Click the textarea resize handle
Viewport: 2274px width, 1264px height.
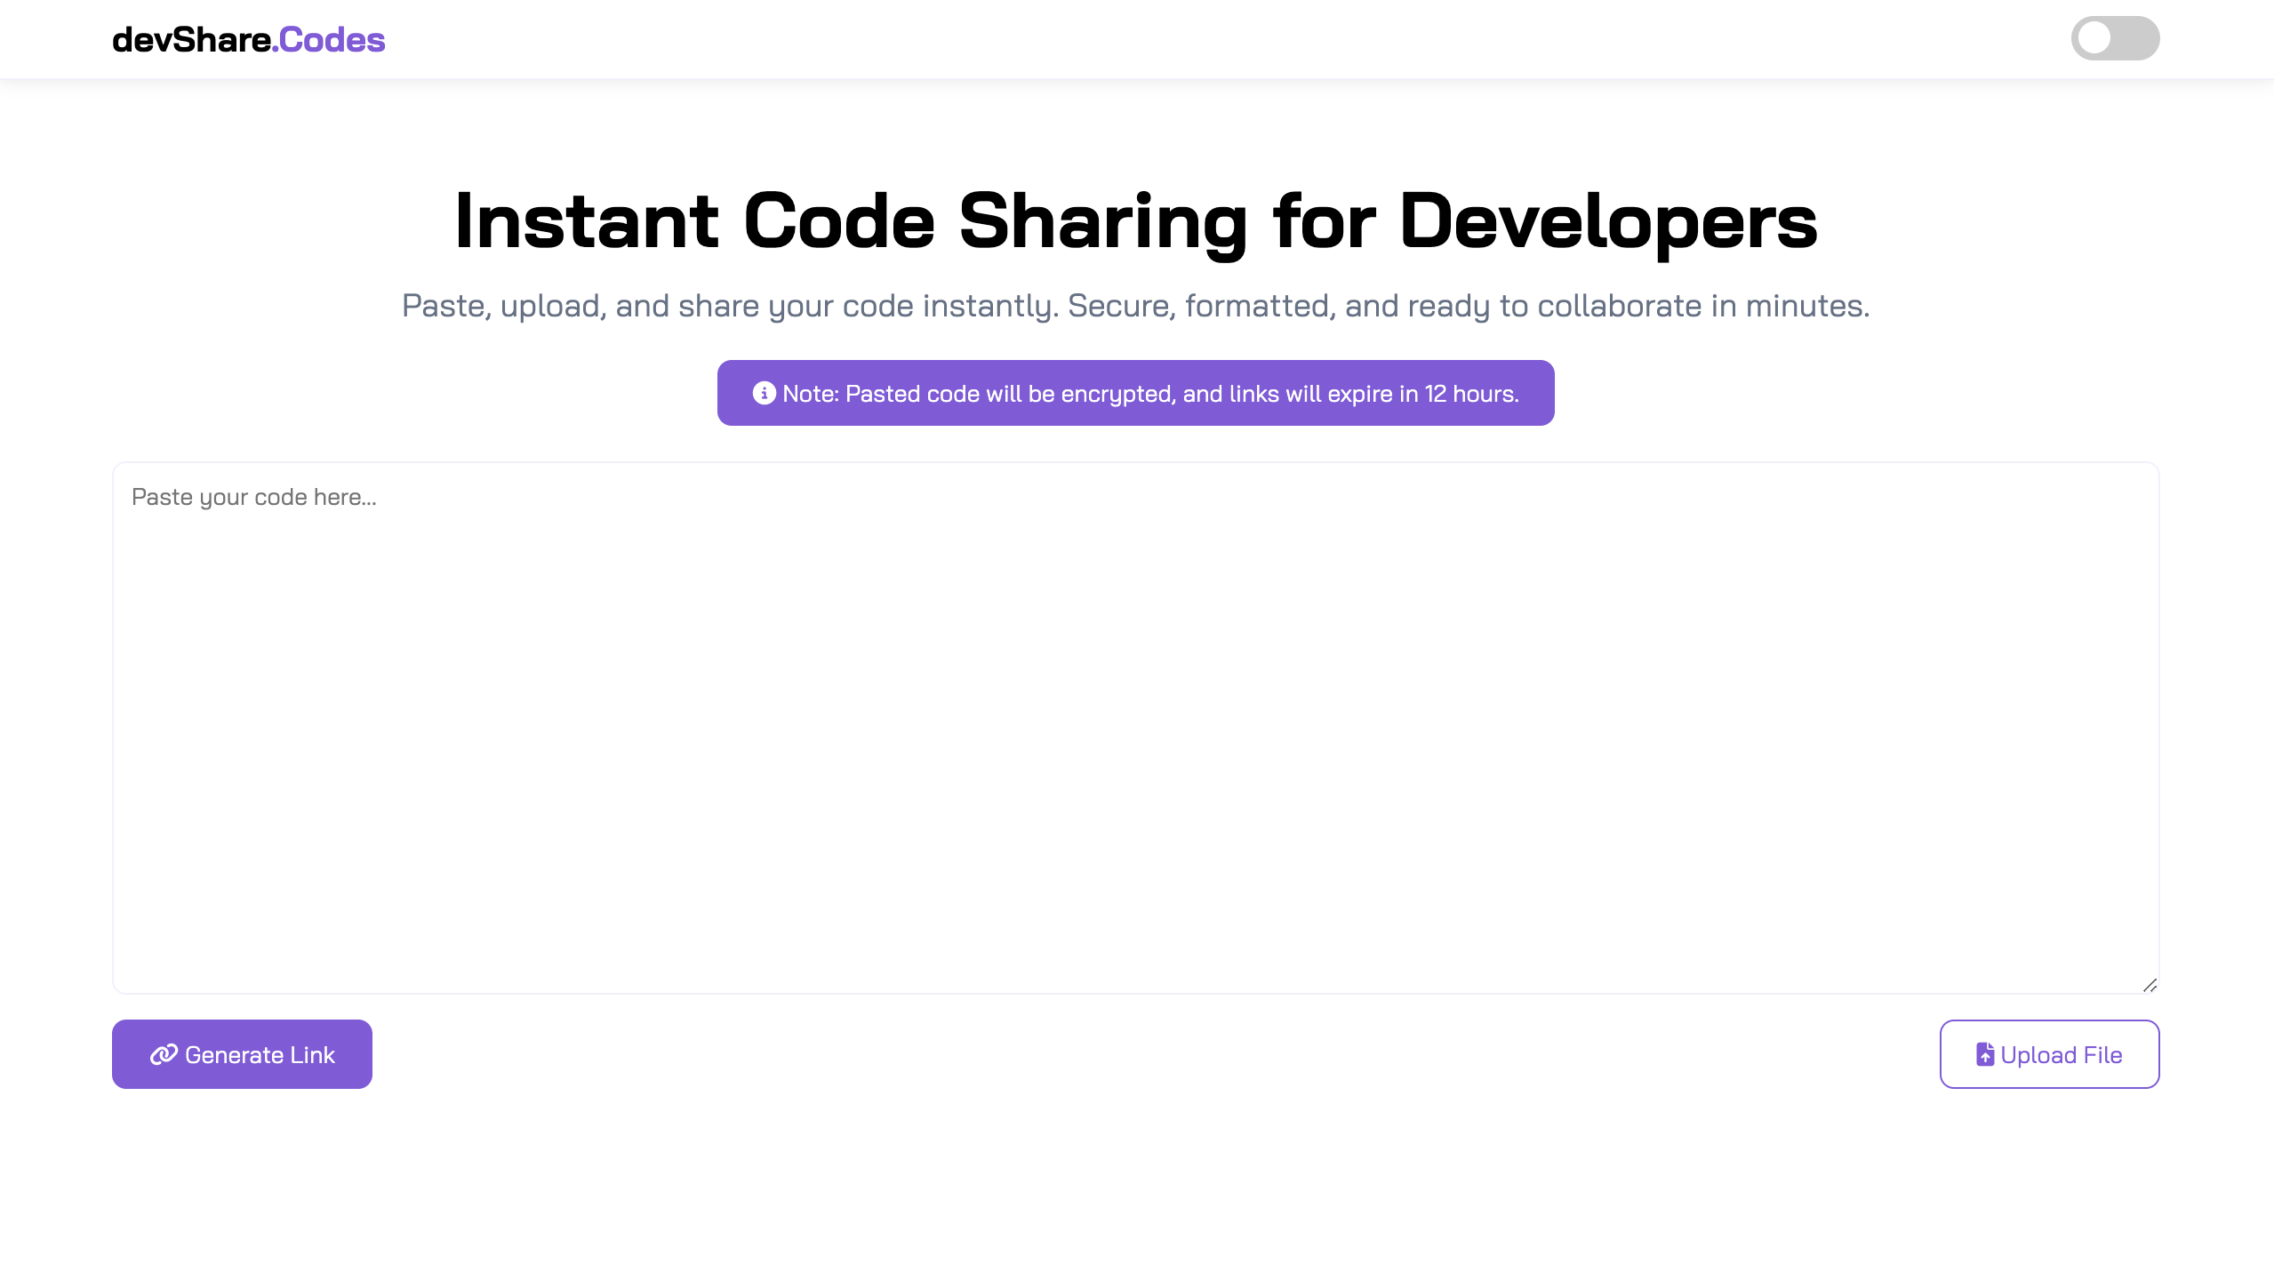point(2150,984)
